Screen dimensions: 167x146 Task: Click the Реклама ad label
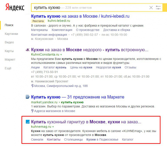coord(38,21)
